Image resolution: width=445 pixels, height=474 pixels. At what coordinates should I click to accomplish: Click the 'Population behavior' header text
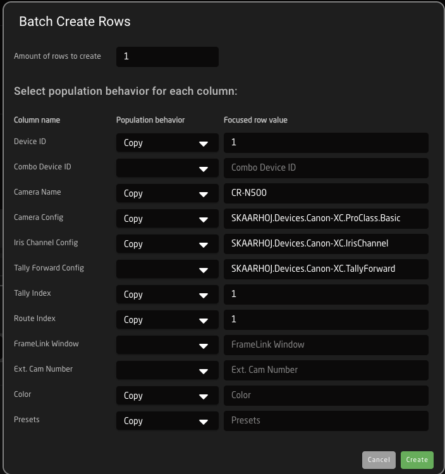click(x=150, y=120)
